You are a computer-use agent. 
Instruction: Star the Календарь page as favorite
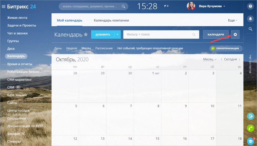point(86,34)
